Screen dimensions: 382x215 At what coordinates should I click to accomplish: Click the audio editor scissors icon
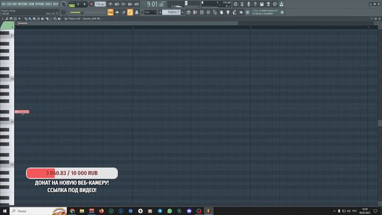(242, 4)
